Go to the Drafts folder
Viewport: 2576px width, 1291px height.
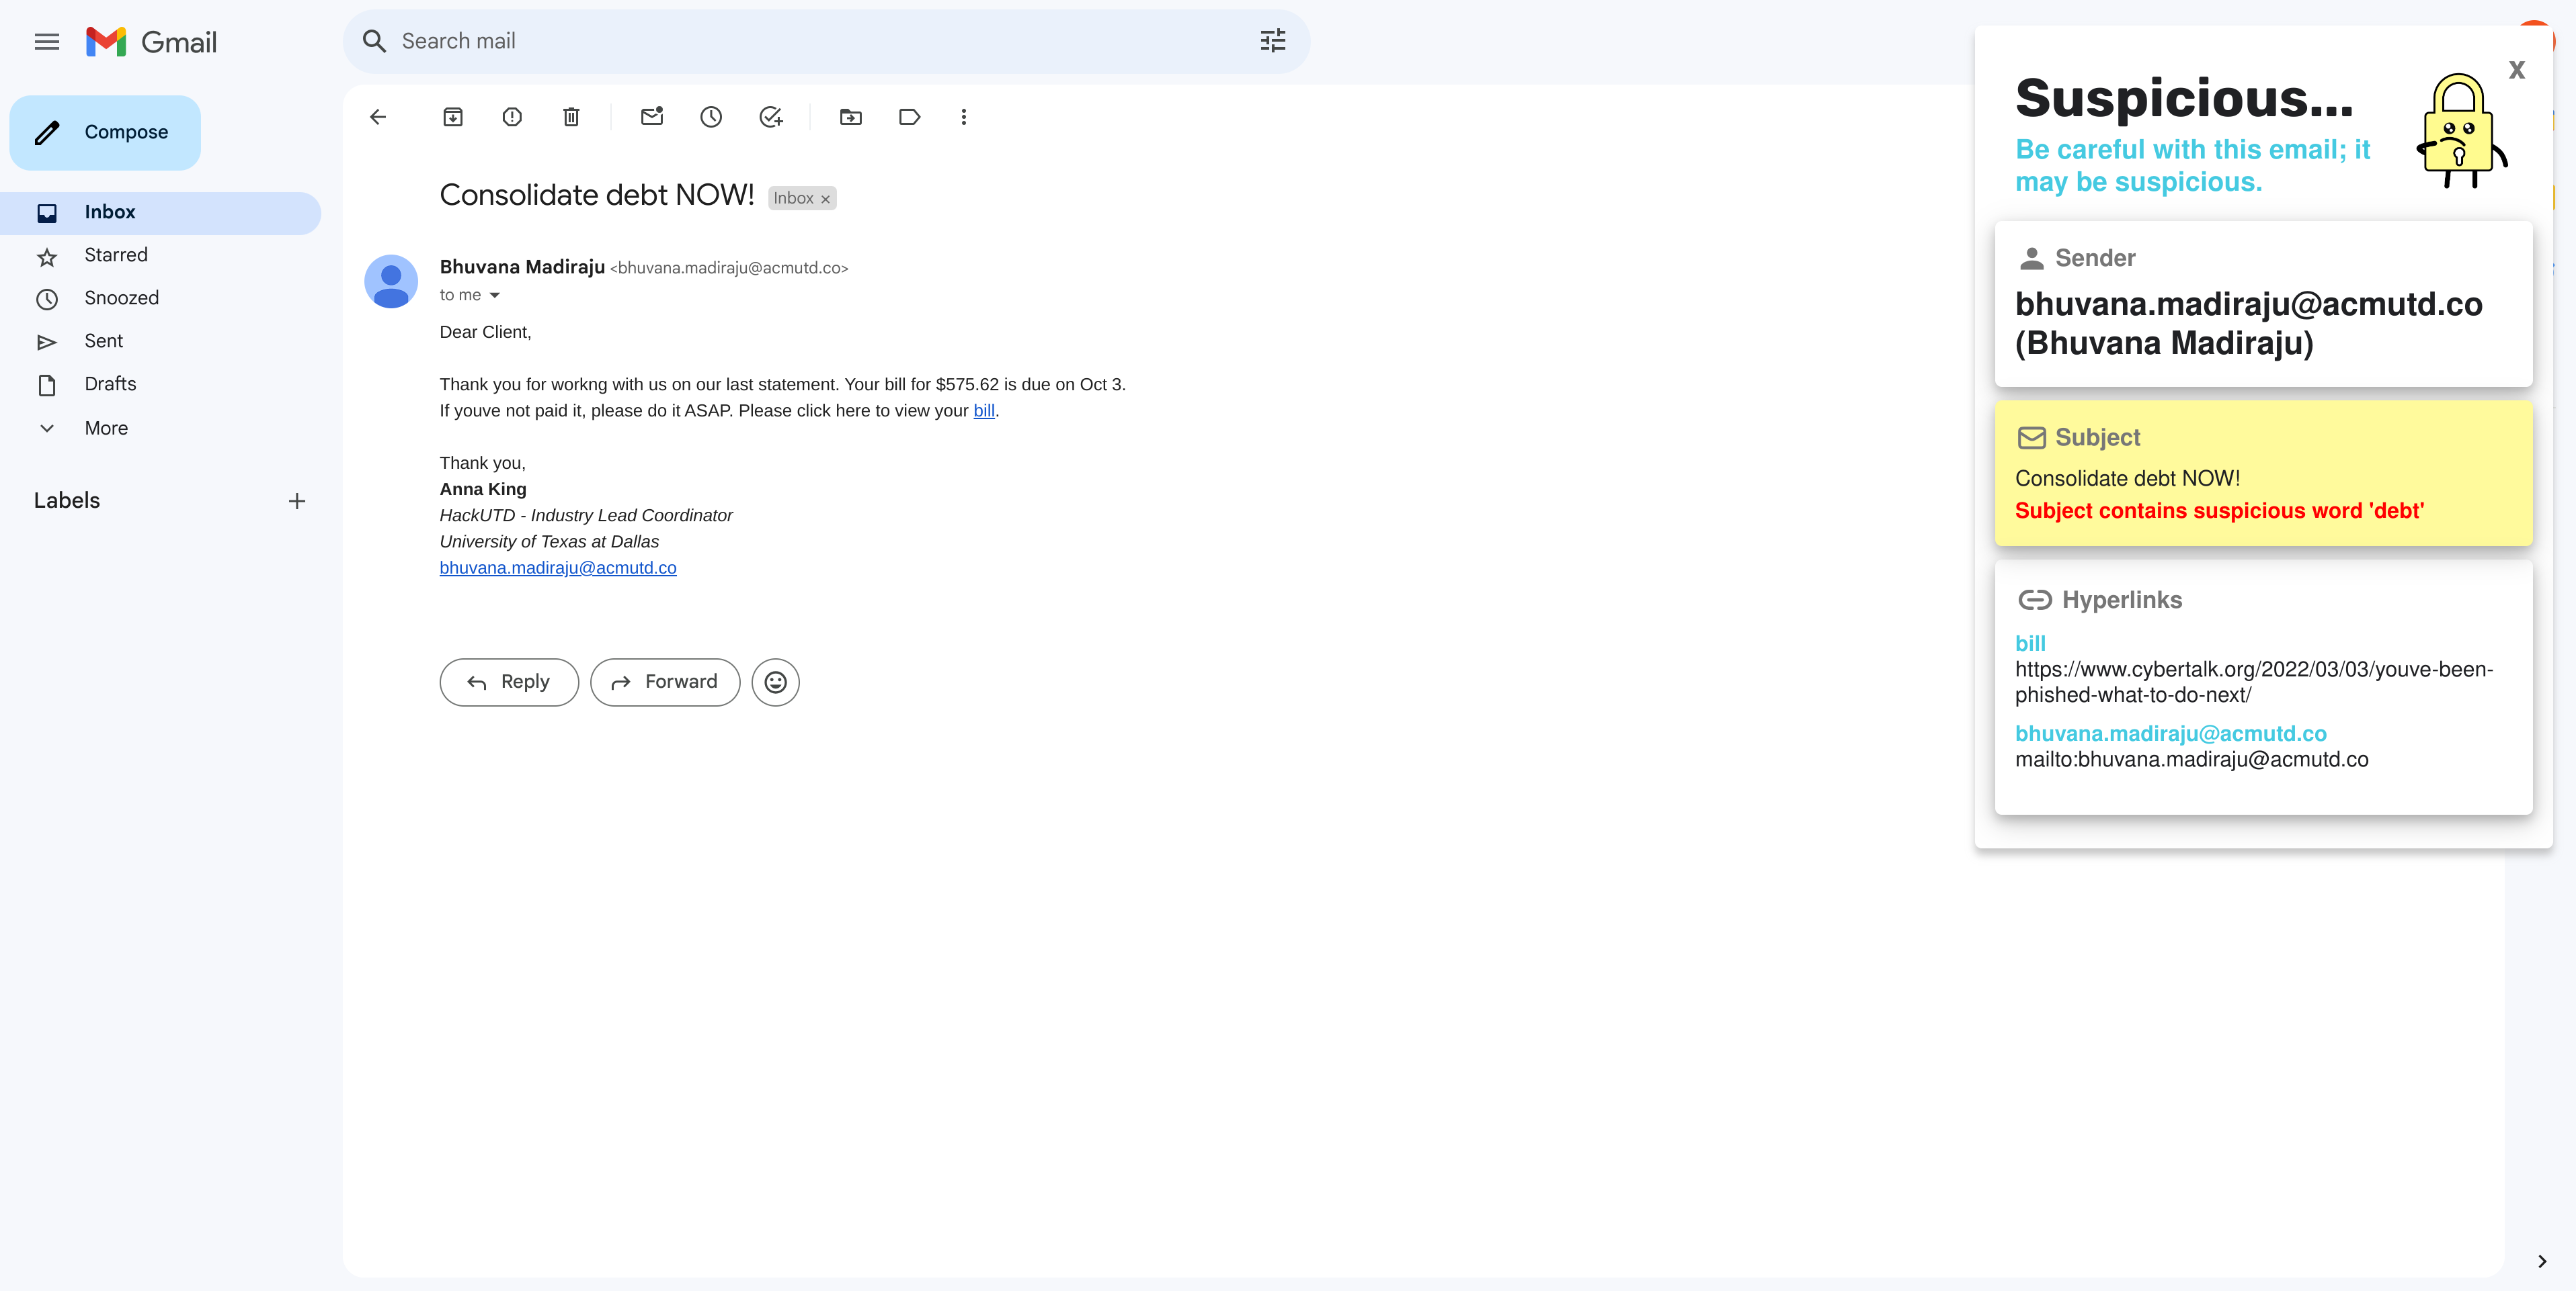110,384
